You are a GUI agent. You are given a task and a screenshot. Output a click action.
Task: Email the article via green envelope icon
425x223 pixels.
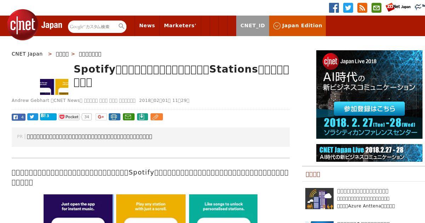click(x=129, y=117)
